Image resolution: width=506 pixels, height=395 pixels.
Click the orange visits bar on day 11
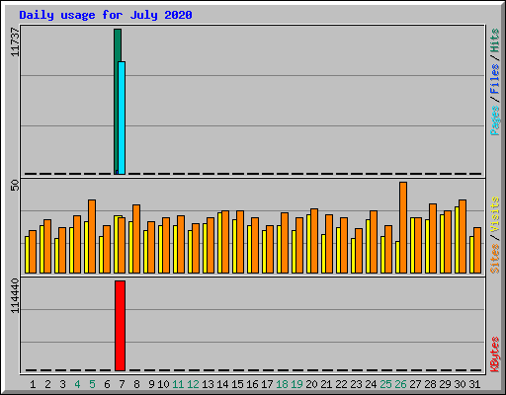point(181,244)
